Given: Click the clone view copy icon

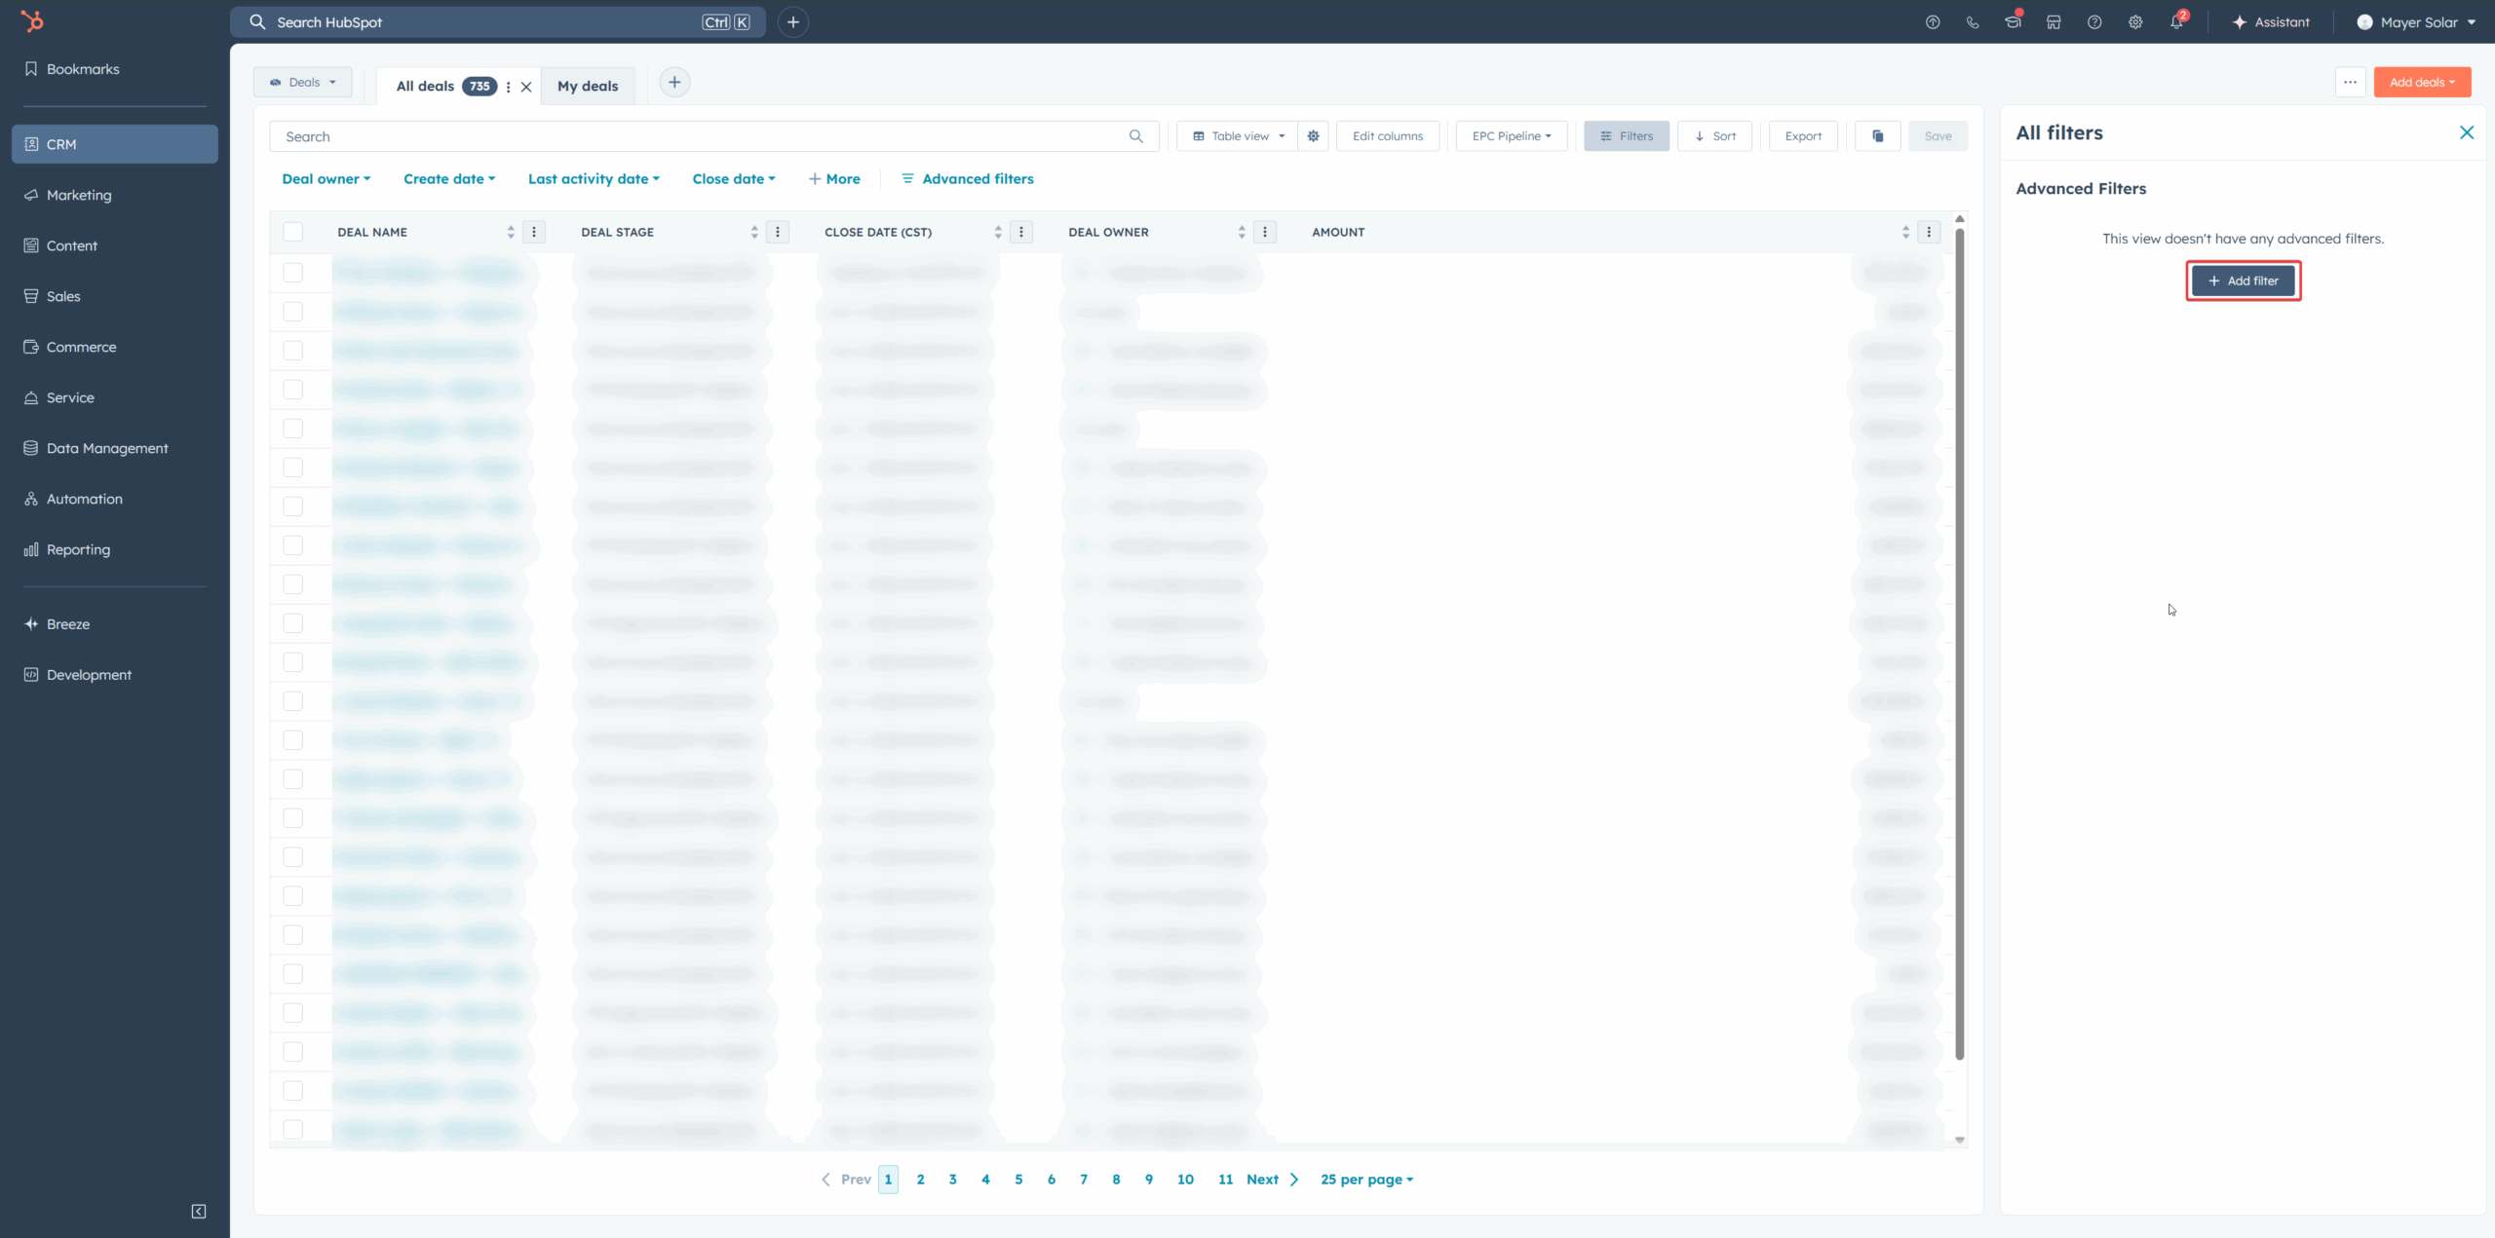Looking at the screenshot, I should click(1878, 136).
